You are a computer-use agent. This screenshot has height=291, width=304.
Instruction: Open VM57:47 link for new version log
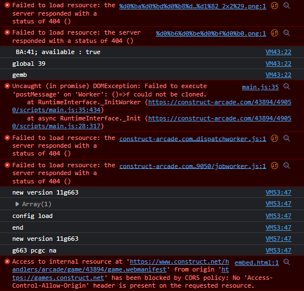[278, 239]
